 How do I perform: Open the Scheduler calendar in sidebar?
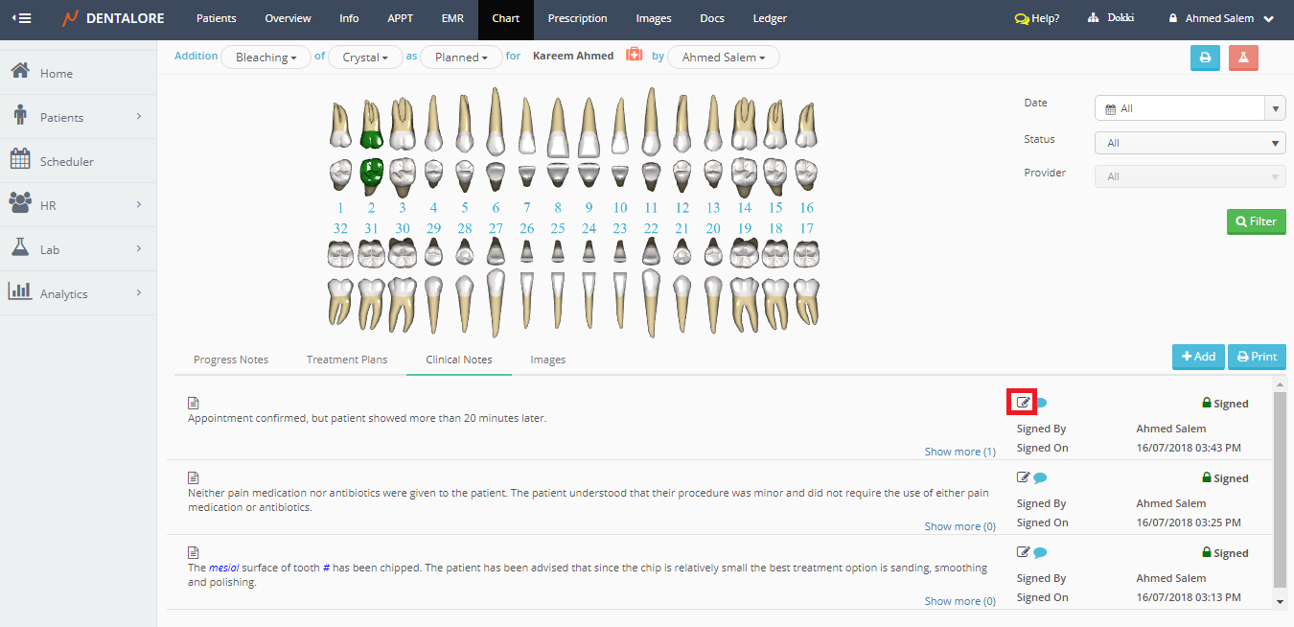tap(66, 161)
